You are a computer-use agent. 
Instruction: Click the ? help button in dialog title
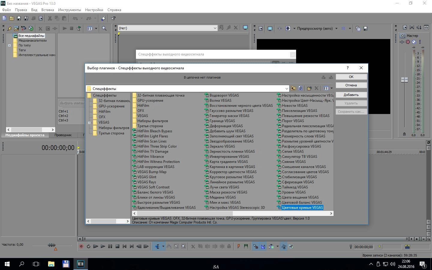[347, 68]
